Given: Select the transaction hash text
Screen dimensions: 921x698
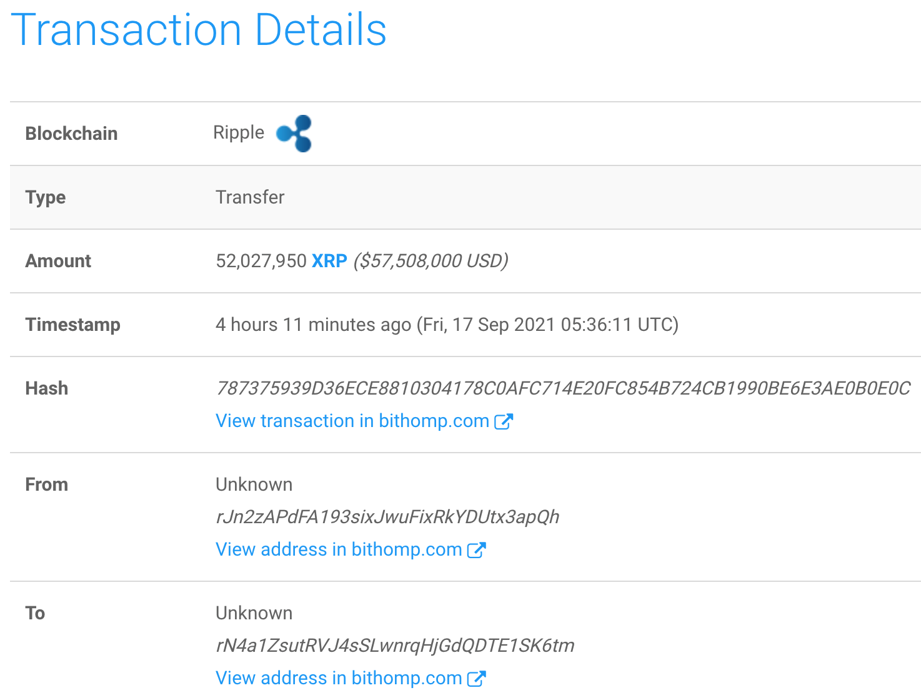Looking at the screenshot, I should pyautogui.click(x=562, y=388).
